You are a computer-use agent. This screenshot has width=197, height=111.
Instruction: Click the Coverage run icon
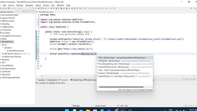[62, 8]
